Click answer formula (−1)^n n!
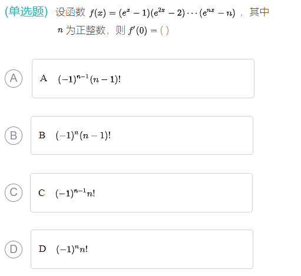This screenshot has height=276, width=301. (72, 250)
